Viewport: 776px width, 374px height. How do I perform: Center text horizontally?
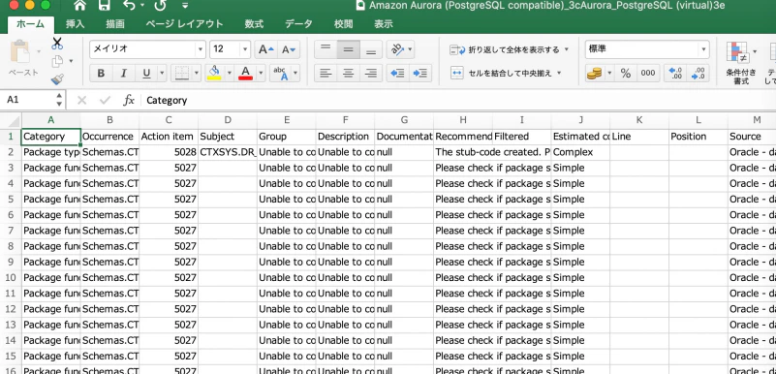click(349, 74)
